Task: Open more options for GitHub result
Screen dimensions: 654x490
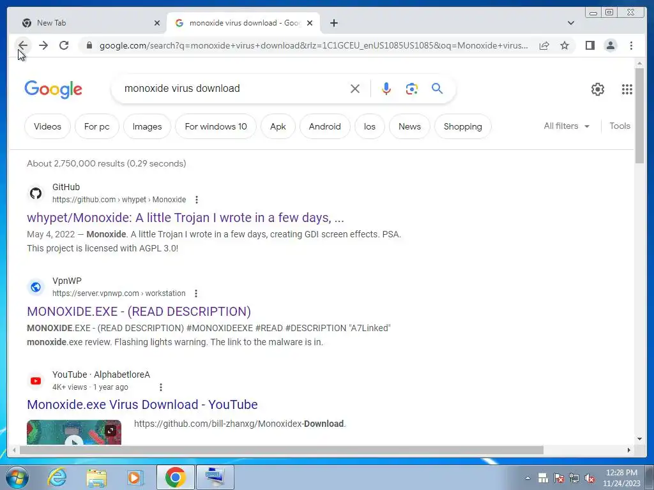Action: [197, 200]
